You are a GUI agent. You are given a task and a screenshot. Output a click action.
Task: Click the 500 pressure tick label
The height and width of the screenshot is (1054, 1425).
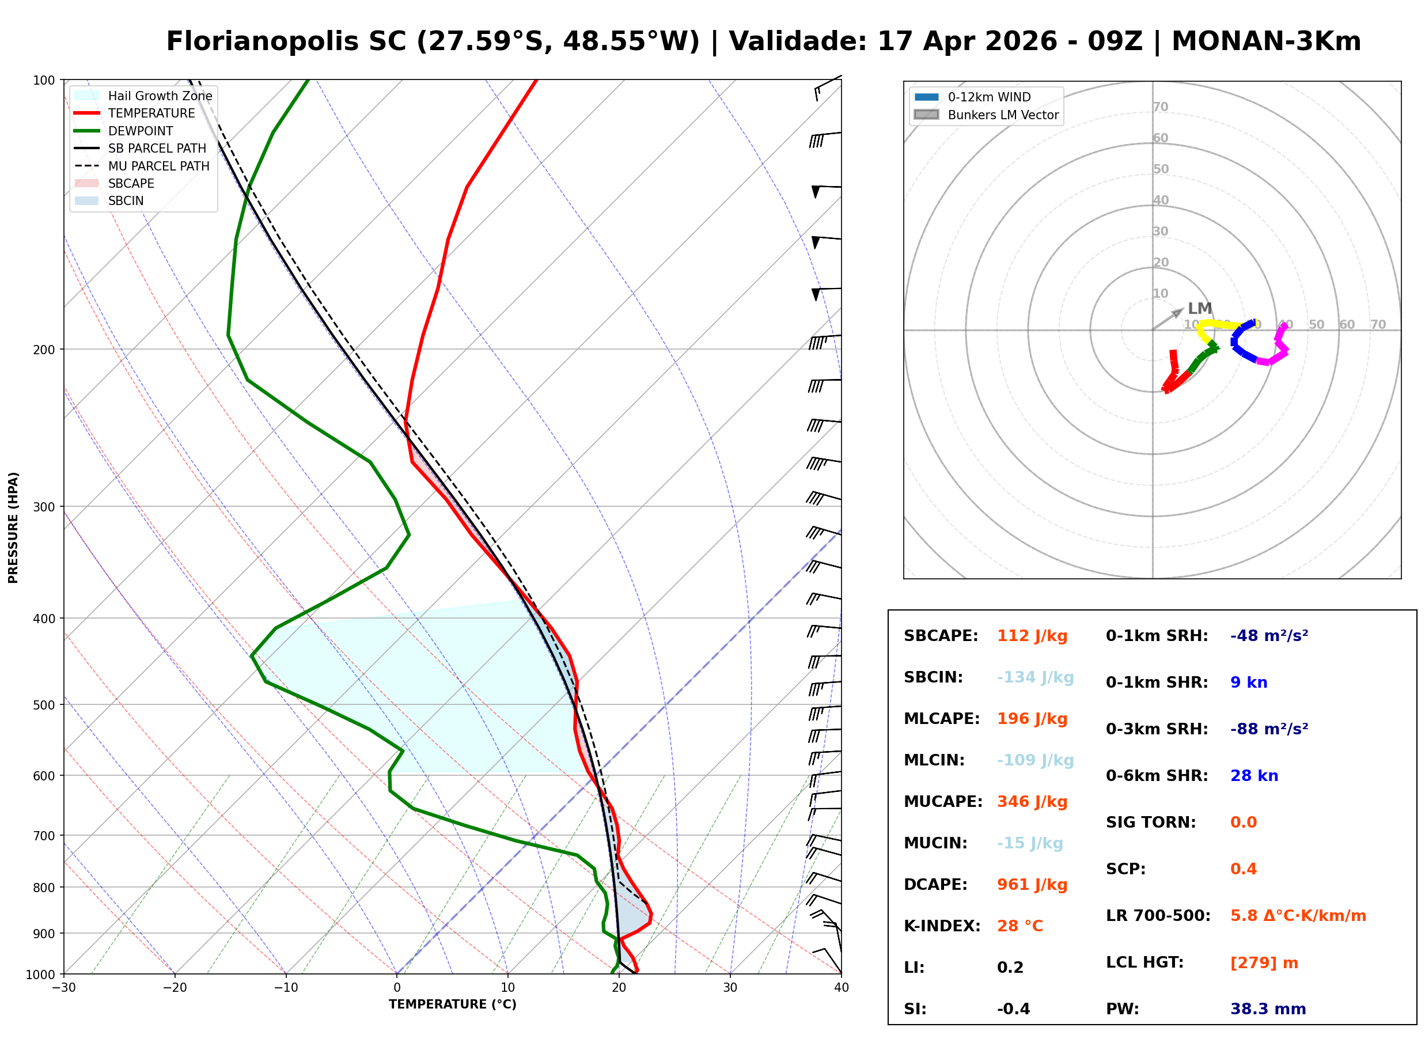[x=44, y=705]
